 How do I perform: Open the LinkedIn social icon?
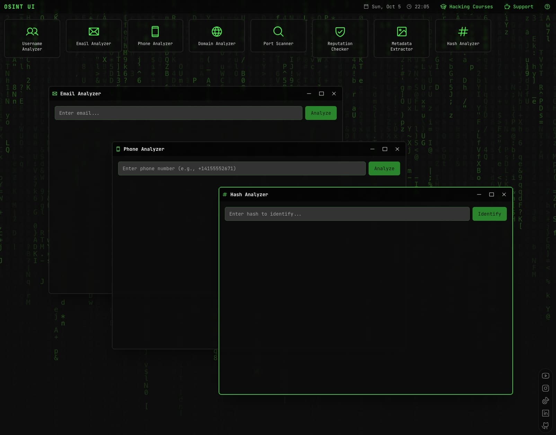(546, 413)
